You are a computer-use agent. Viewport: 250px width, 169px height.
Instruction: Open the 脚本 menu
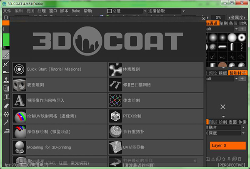tap(64, 11)
